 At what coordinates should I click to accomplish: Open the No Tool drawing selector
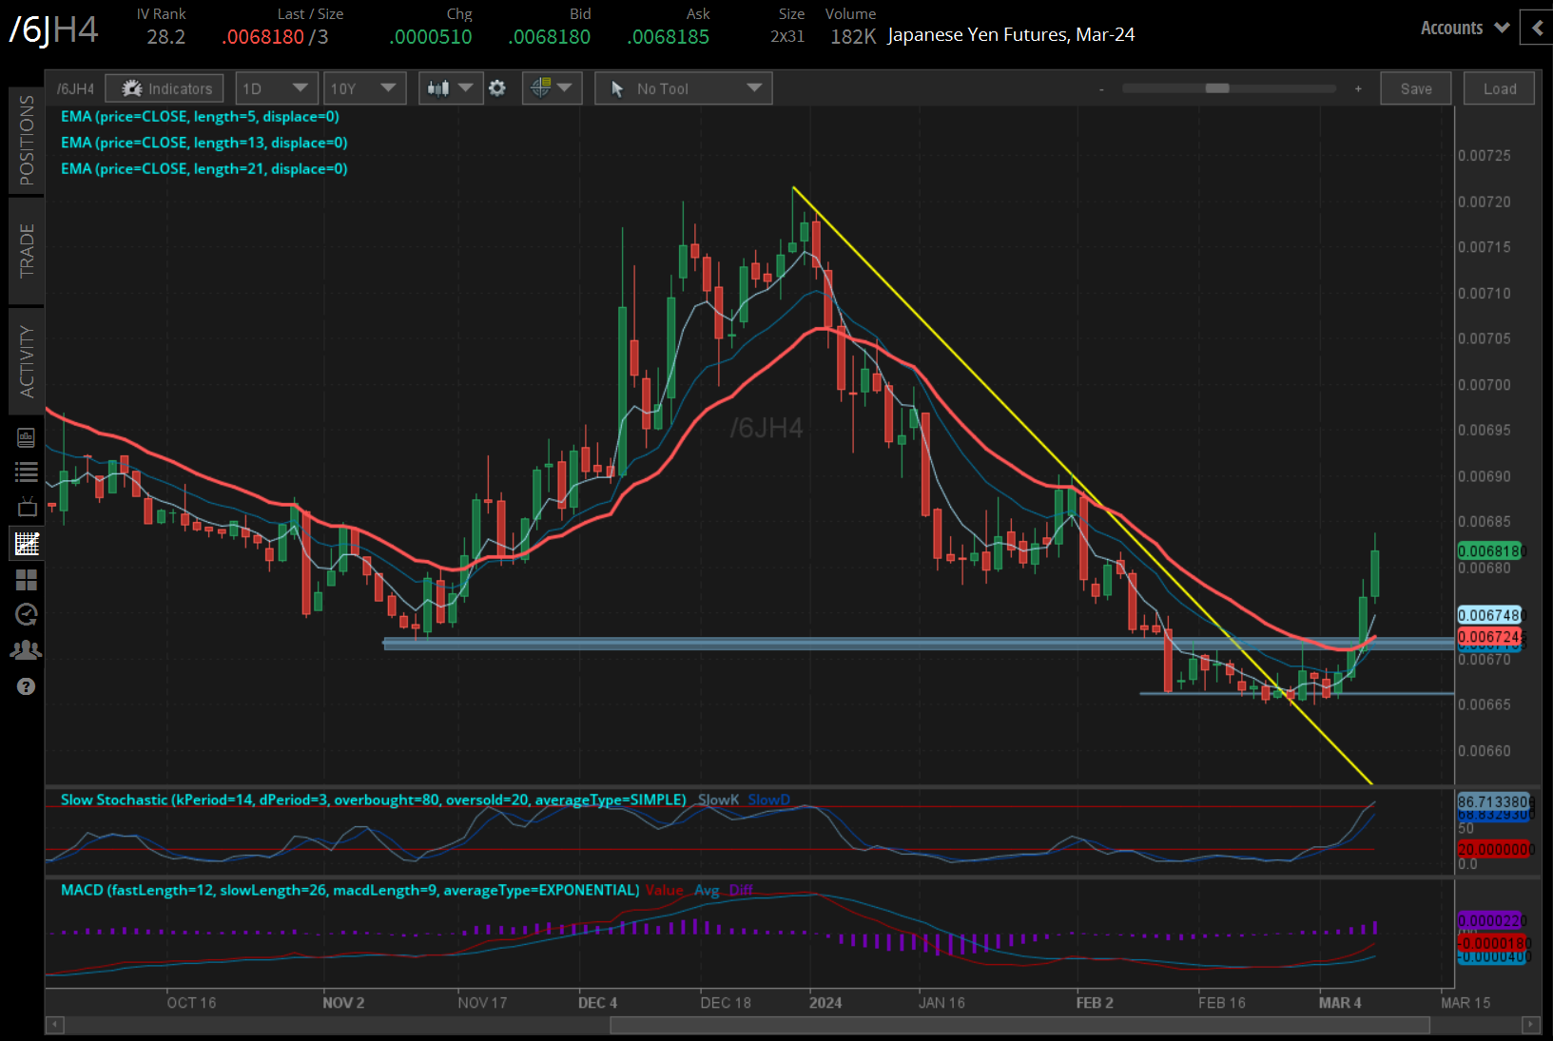tap(683, 88)
